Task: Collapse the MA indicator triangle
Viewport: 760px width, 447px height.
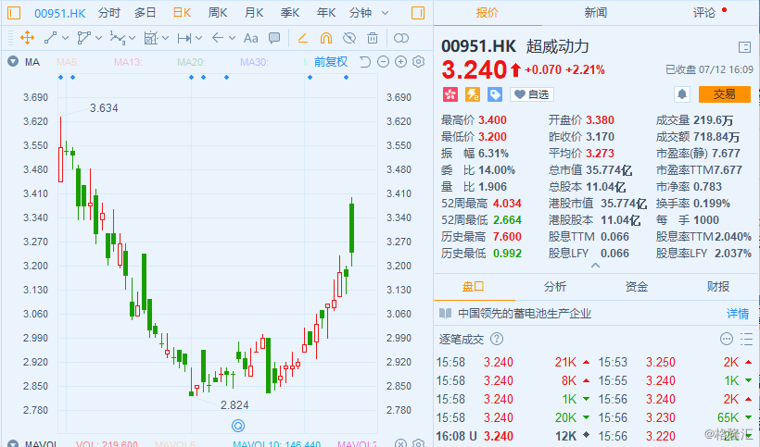Action: pos(13,61)
